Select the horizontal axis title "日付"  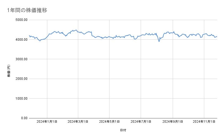pos(123,130)
